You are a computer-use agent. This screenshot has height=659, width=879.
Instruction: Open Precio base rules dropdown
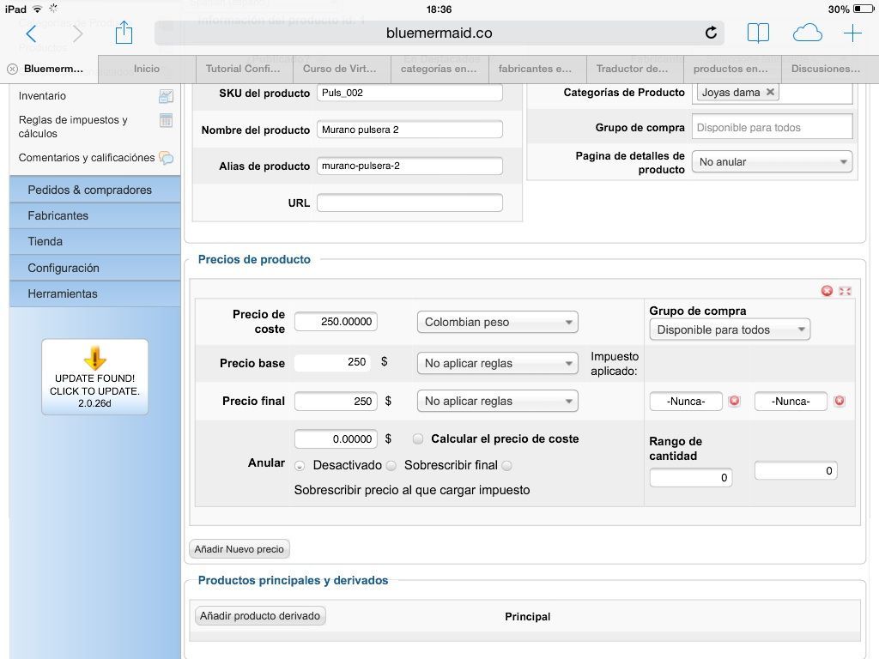(x=497, y=363)
